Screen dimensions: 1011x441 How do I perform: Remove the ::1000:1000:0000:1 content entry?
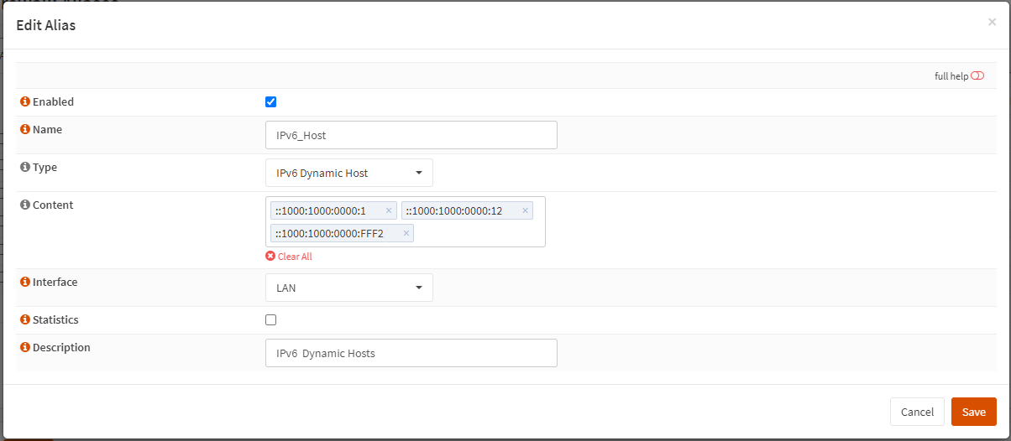click(x=388, y=210)
